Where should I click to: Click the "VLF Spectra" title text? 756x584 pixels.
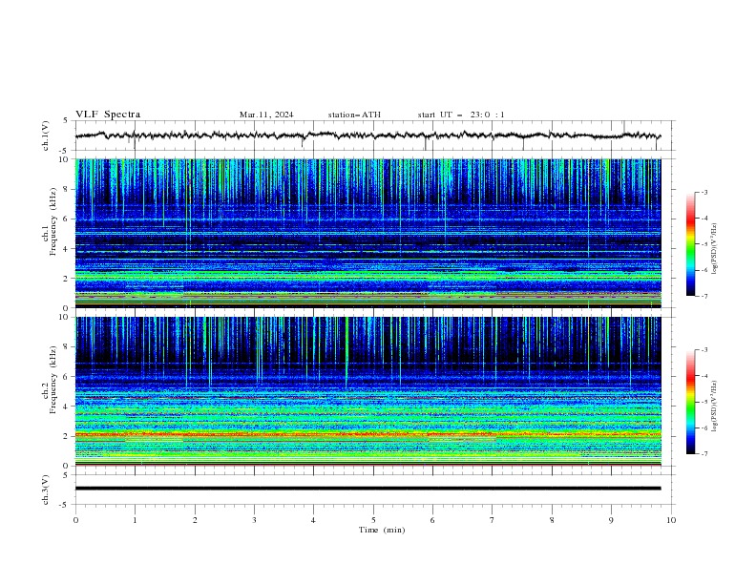coord(108,115)
